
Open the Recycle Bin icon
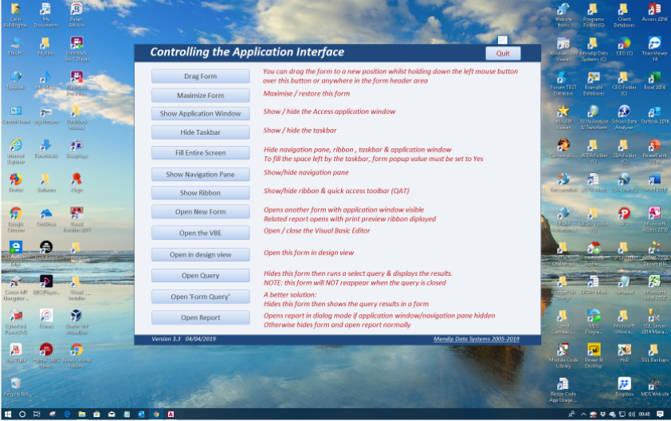tap(14, 384)
